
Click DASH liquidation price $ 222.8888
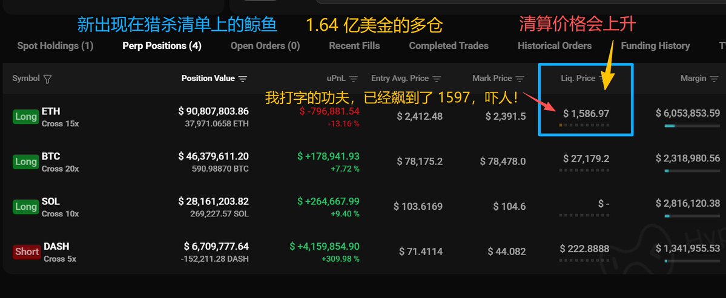click(x=584, y=249)
